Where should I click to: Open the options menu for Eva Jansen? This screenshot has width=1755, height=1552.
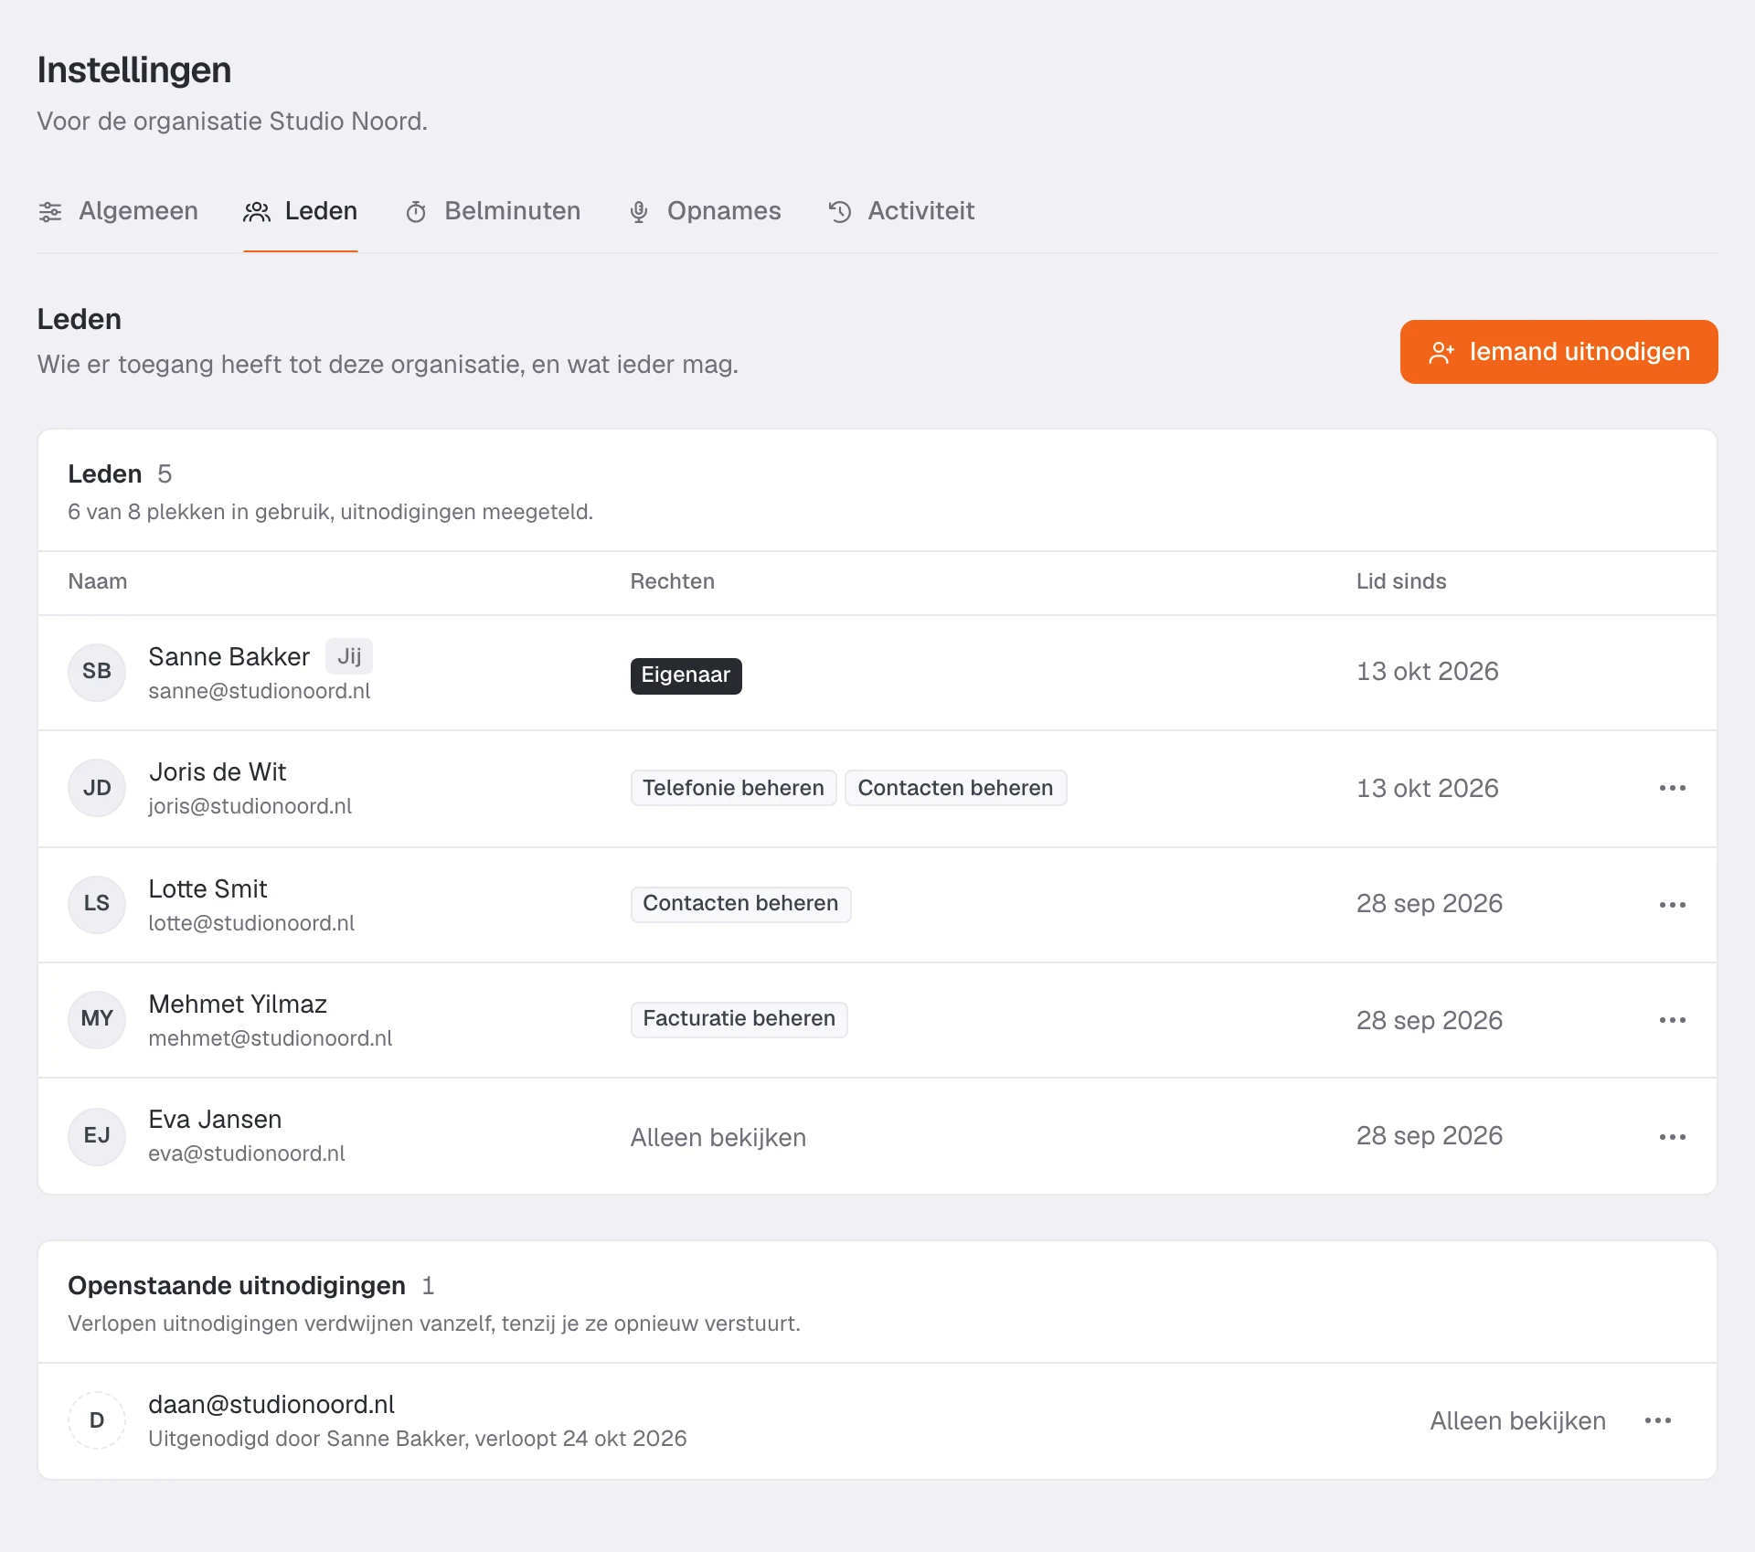pyautogui.click(x=1673, y=1137)
